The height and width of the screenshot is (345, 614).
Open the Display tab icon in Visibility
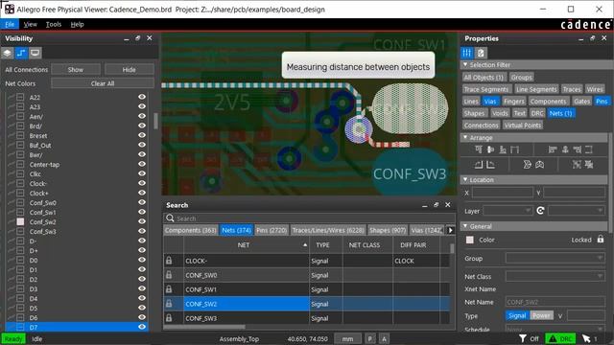(x=35, y=53)
